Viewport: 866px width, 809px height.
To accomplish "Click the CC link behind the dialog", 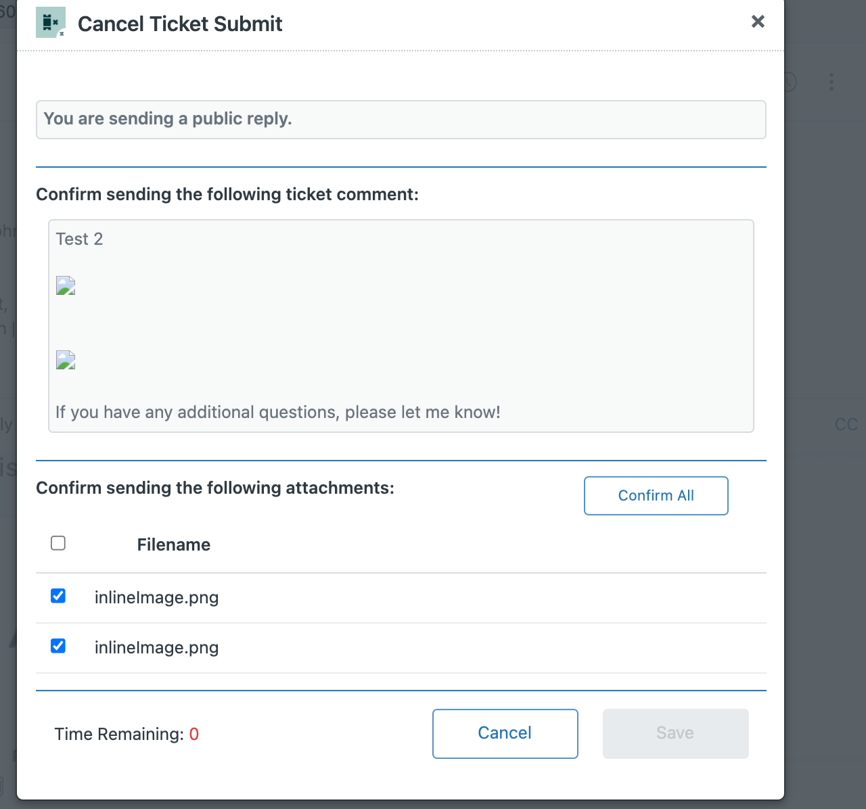I will click(846, 425).
